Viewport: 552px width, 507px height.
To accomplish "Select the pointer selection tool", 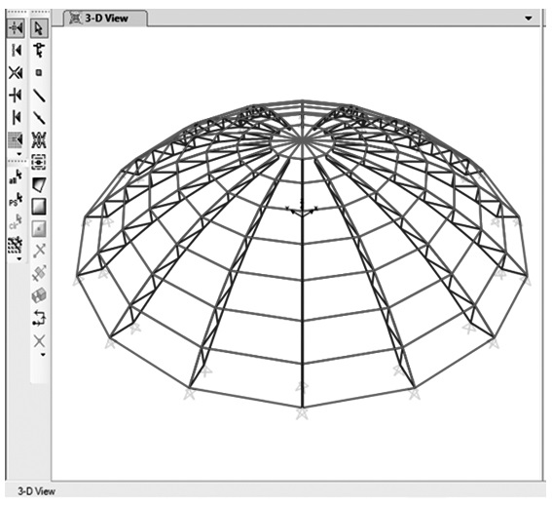I will pyautogui.click(x=39, y=28).
